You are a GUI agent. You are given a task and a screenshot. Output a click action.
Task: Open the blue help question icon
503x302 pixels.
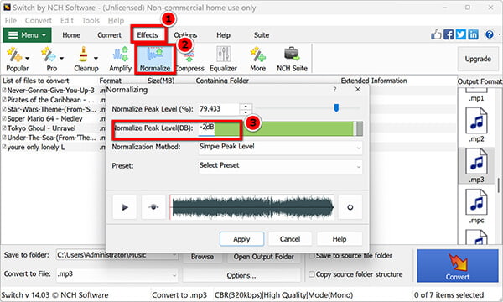pos(490,34)
